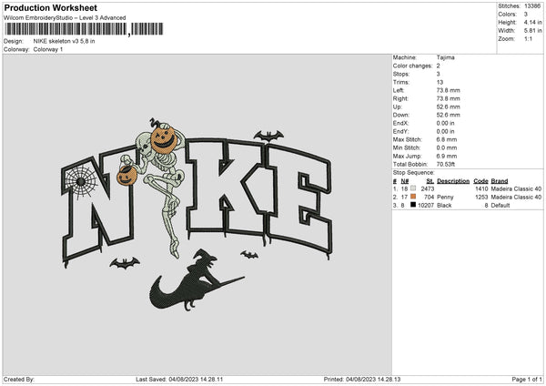Click stitch count 10207 in the Black row
Image resolution: width=546 pixels, height=386 pixels.
click(426, 206)
